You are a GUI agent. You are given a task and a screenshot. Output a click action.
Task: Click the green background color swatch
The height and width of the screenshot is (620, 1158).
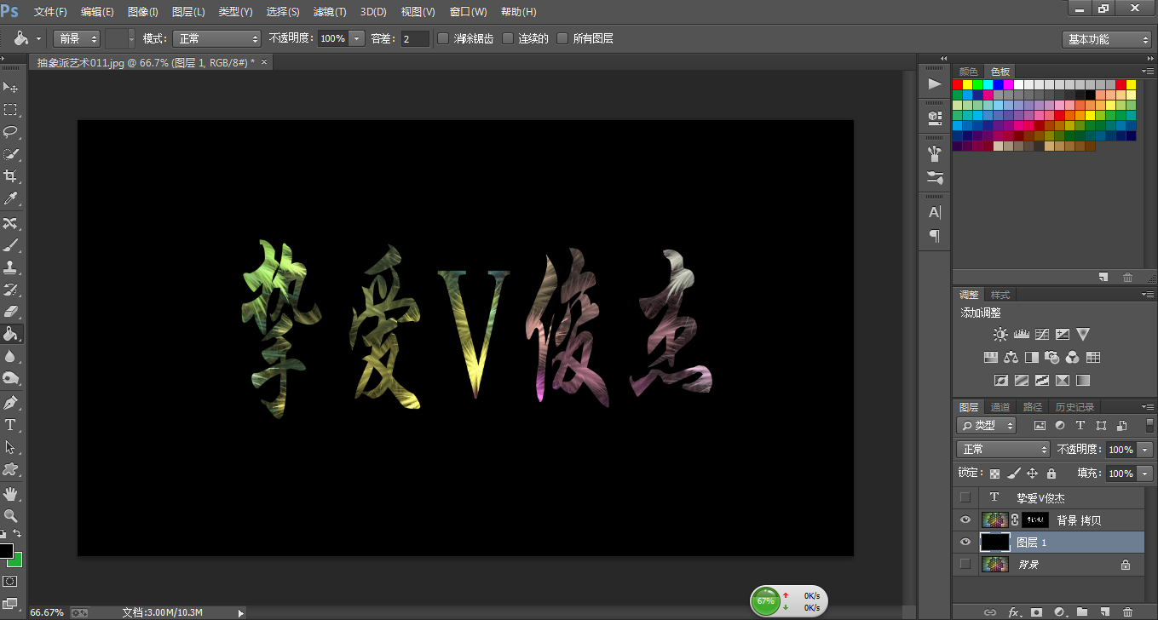click(x=16, y=560)
